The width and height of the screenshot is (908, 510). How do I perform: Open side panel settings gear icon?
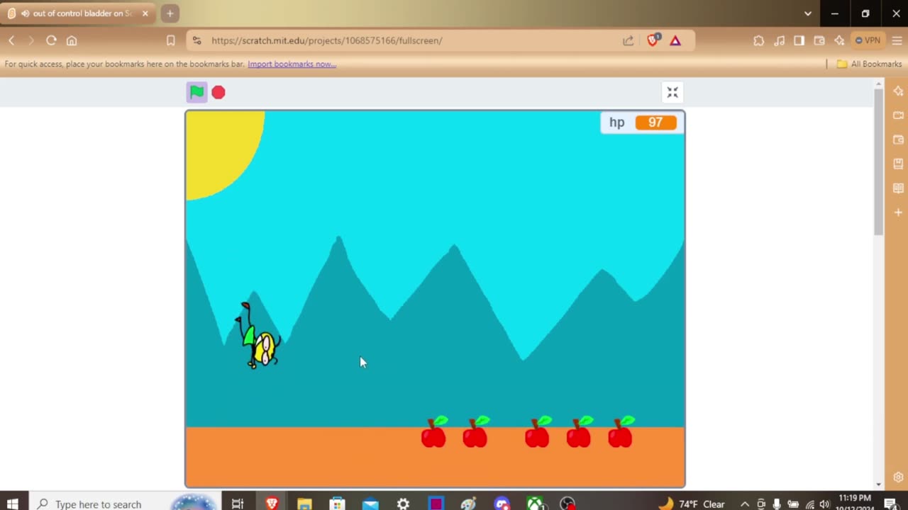(x=898, y=477)
